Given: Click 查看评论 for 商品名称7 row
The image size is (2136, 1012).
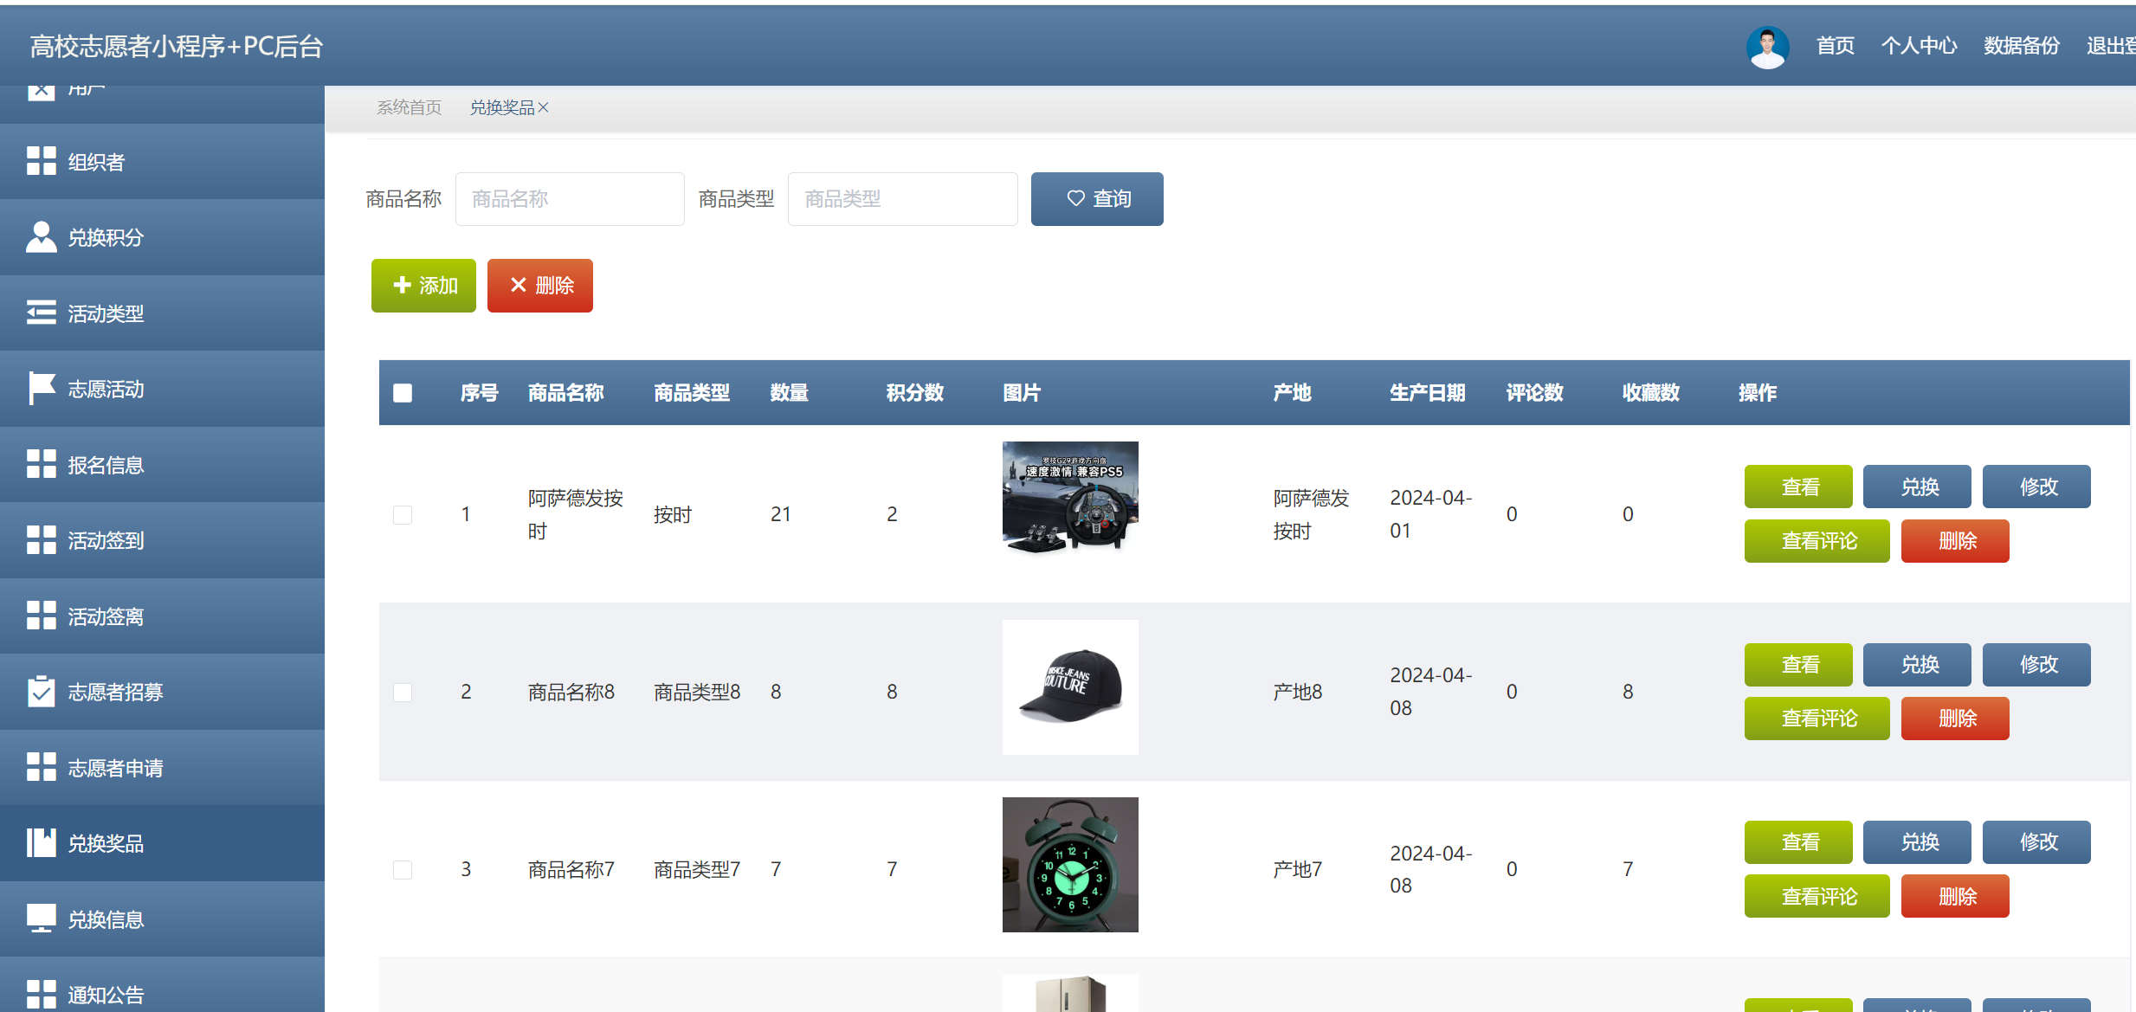Looking at the screenshot, I should point(1817,896).
